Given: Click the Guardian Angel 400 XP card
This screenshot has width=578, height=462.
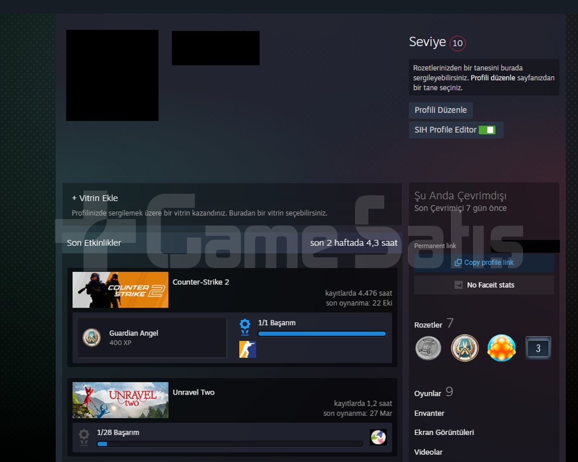Looking at the screenshot, I should (x=152, y=338).
